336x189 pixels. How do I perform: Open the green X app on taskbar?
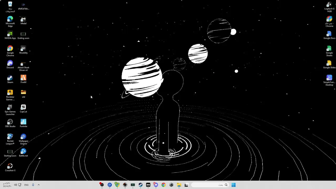tap(133, 185)
